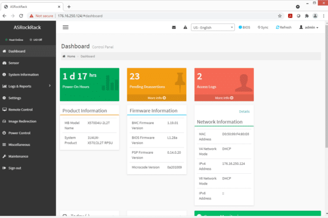Open the admin user dropdown
This screenshot has height=218, width=328.
pos(309,27)
